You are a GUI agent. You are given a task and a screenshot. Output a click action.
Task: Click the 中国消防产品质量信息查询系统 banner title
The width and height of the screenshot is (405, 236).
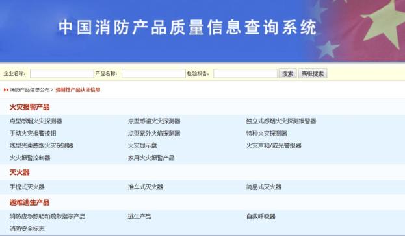(187, 27)
